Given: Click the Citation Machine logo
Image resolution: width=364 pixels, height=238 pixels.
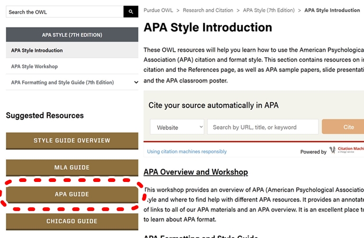Looking at the screenshot, I should [347, 150].
